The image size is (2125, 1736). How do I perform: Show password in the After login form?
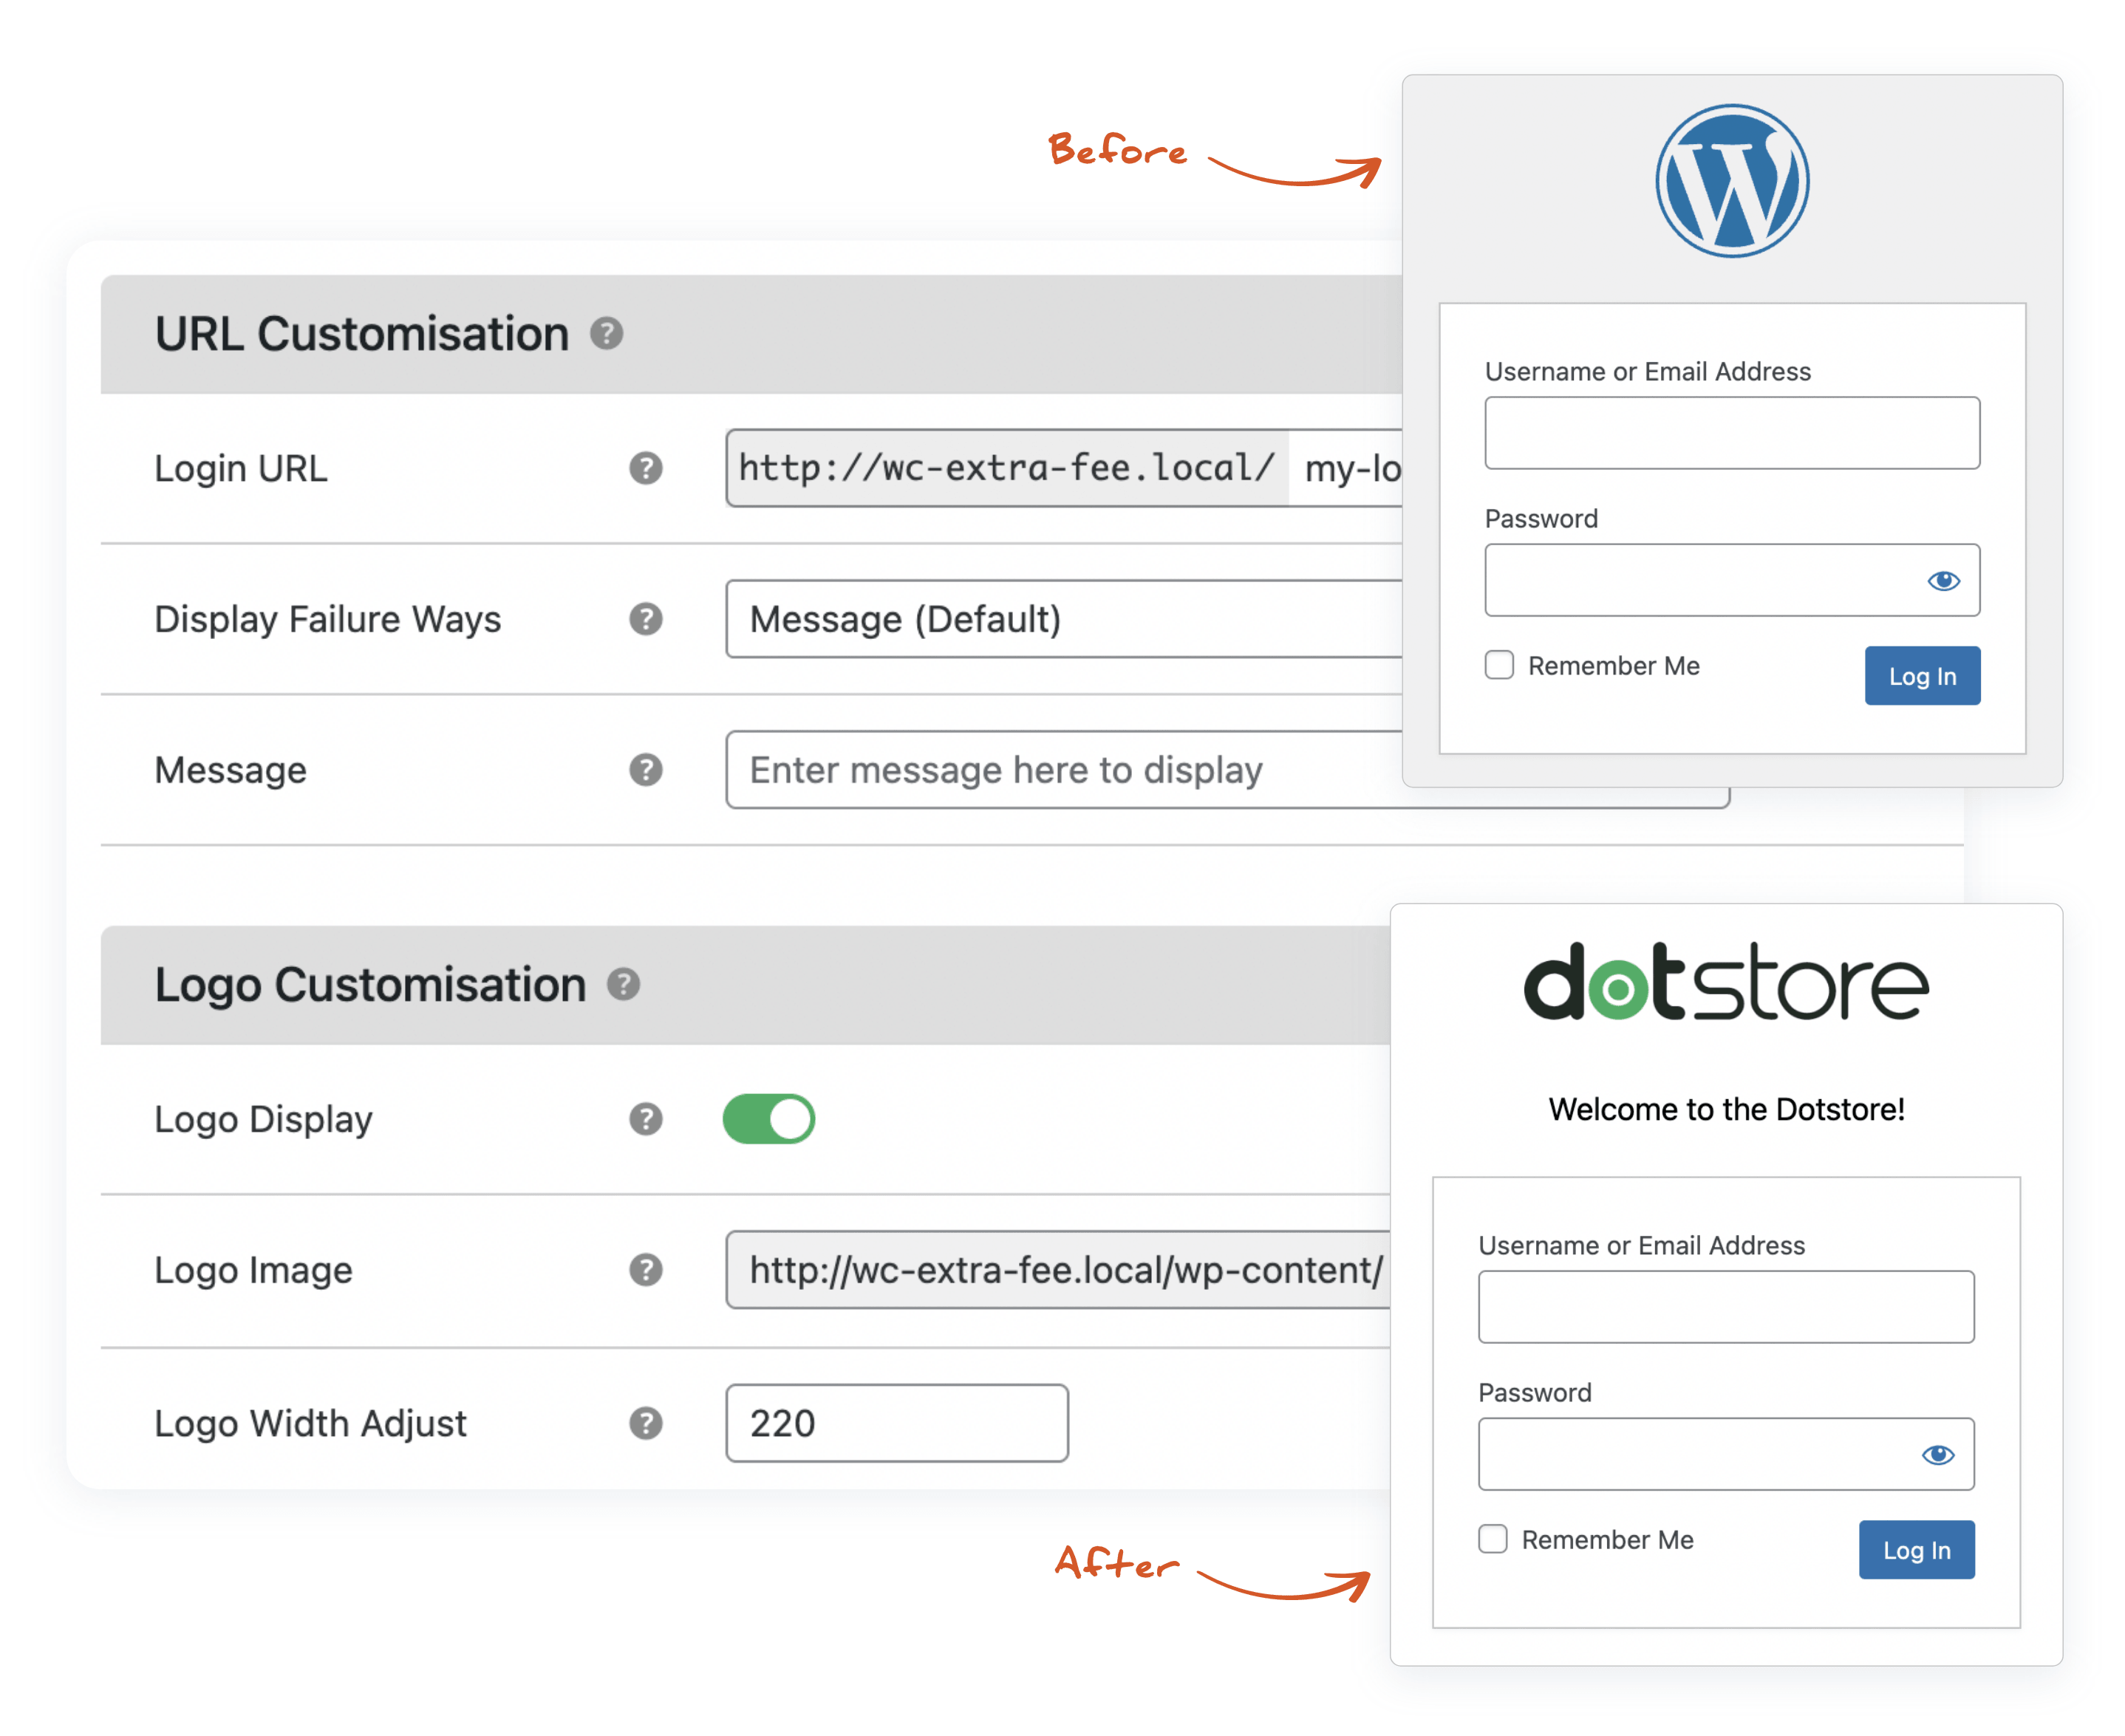[1937, 1455]
